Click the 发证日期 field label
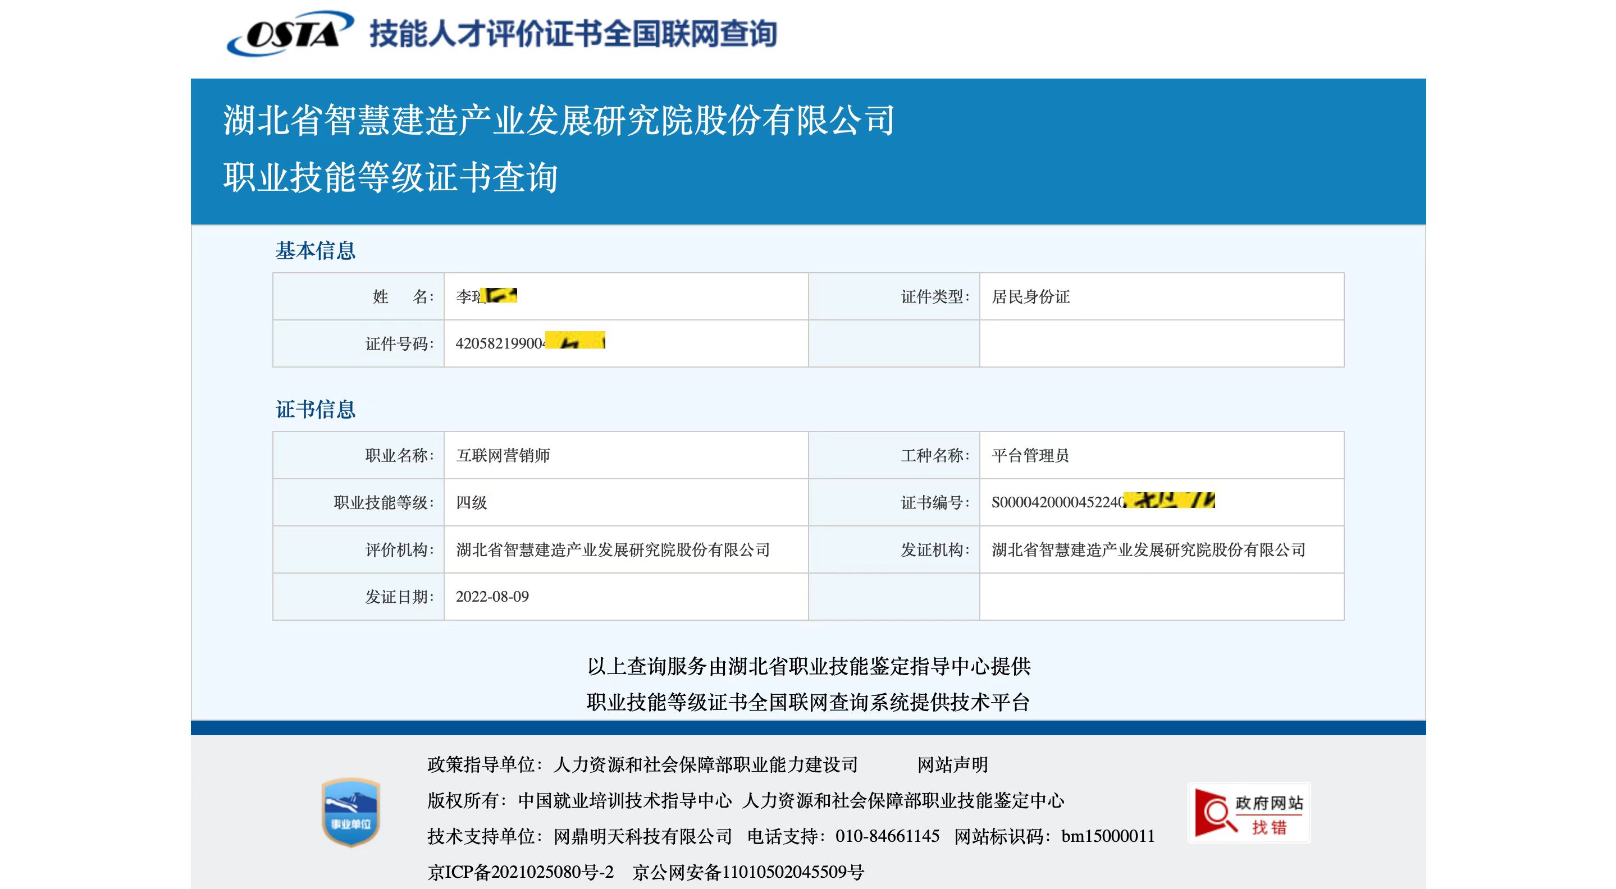The image size is (1616, 889). (x=399, y=596)
